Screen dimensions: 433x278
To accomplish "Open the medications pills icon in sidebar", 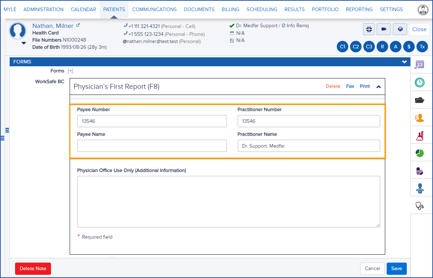I will click(421, 170).
